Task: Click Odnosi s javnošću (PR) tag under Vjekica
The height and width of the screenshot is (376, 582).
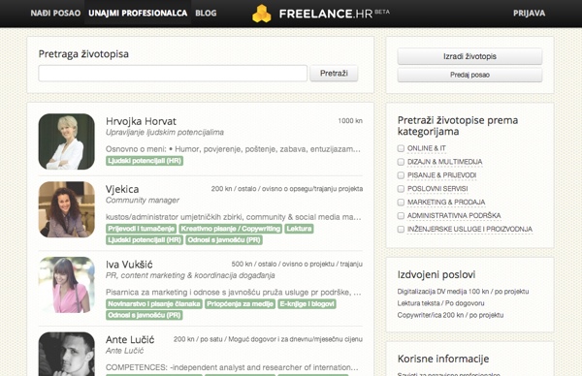Action: coord(224,240)
